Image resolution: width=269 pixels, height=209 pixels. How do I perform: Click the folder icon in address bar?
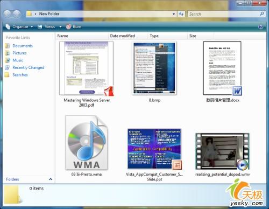[29, 14]
